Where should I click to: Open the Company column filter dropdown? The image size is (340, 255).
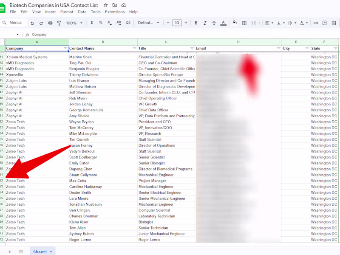65,48
